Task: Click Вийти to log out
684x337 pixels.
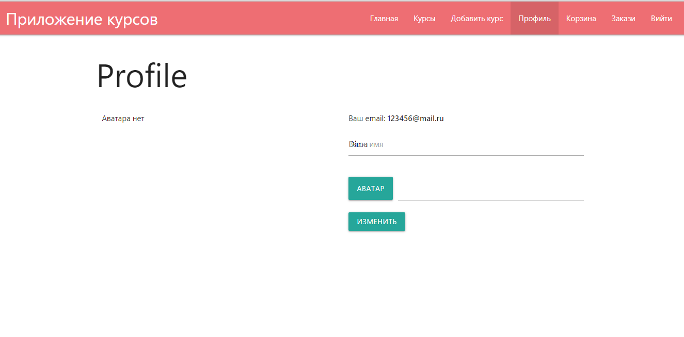Action: 661,18
